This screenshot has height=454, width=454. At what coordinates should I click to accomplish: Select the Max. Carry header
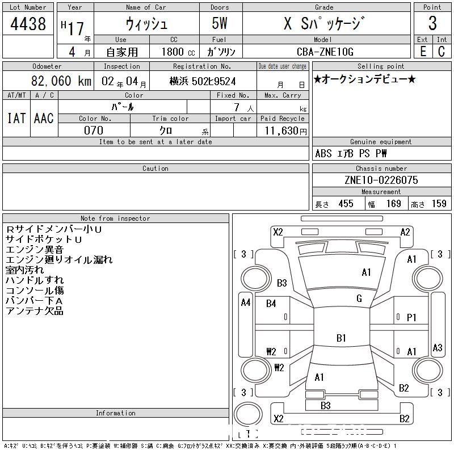283,95
